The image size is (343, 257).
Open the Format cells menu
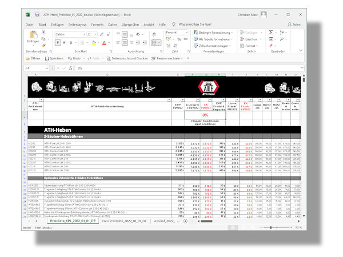[x=249, y=46]
